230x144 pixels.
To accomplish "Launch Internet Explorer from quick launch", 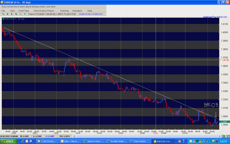I will [23, 141].
